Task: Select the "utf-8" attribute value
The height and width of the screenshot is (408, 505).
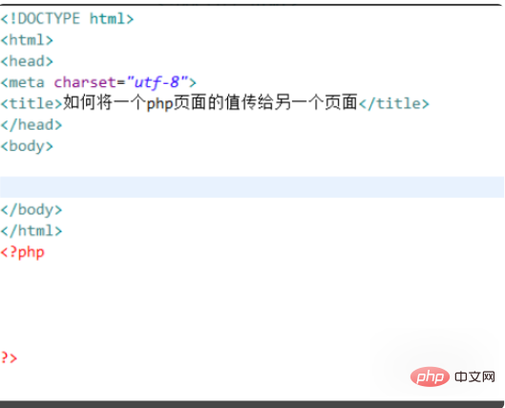Action: (x=158, y=82)
